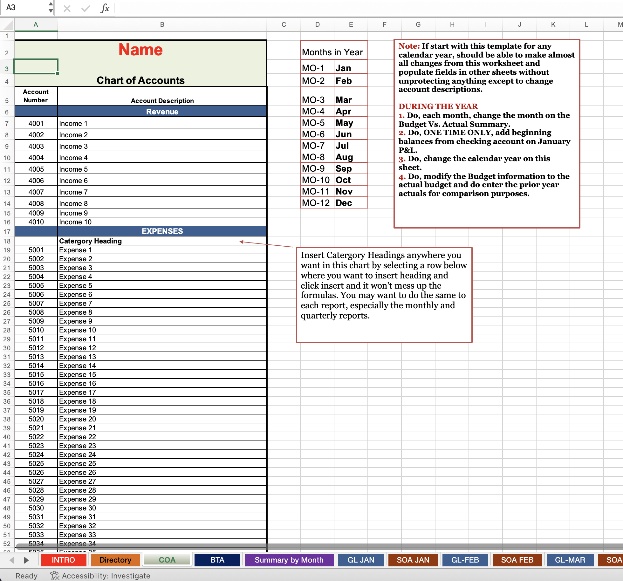Switch to the Directory sheet tab
623x581 pixels.
[115, 560]
